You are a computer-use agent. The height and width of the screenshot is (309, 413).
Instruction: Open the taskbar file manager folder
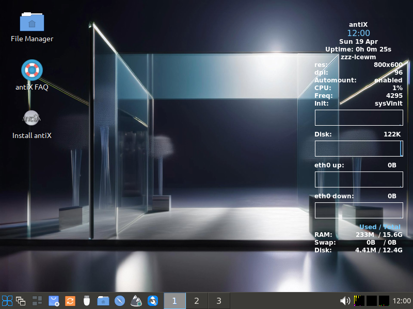[x=103, y=301]
